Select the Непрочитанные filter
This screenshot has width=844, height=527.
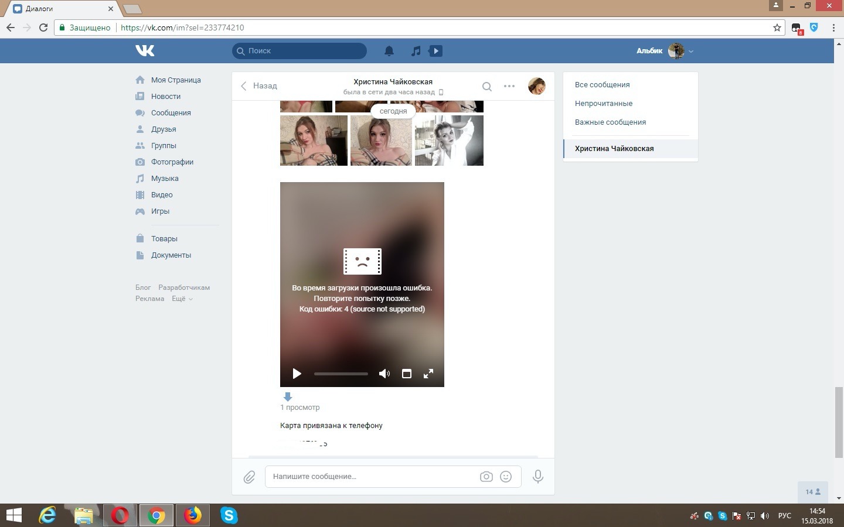pos(604,104)
